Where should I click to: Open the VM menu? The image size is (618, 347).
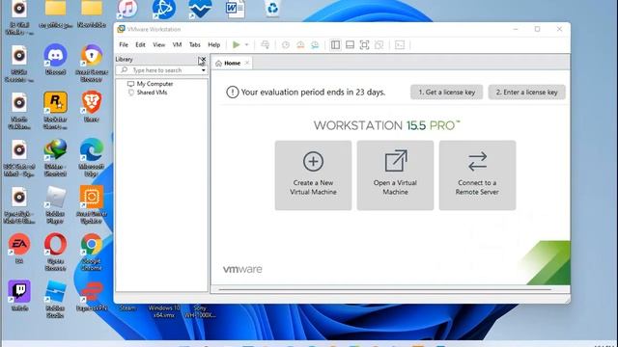tap(177, 45)
